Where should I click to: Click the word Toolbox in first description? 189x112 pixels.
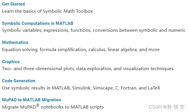pos(84,11)
